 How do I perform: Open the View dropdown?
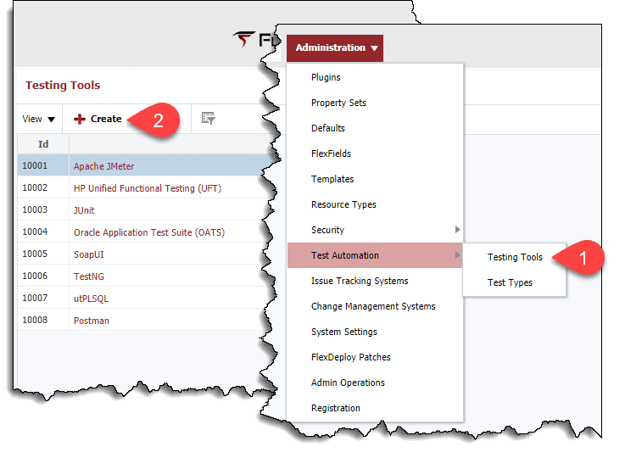[x=39, y=119]
